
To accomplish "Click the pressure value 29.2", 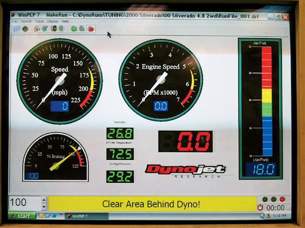I will coord(120,176).
